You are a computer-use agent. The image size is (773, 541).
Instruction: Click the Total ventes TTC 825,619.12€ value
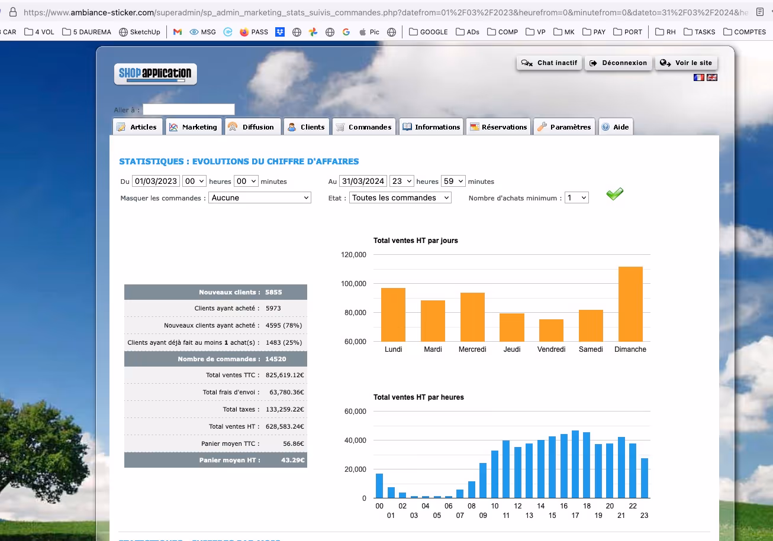tap(285, 375)
